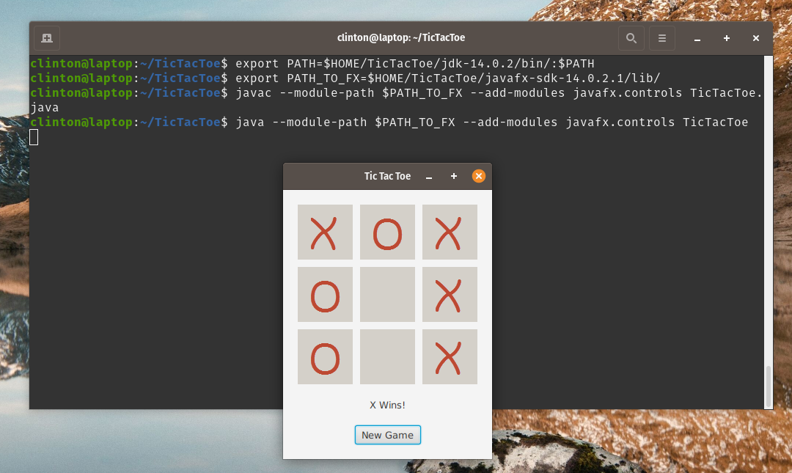The width and height of the screenshot is (792, 473).
Task: Click the top-right X cell
Action: coord(450,232)
